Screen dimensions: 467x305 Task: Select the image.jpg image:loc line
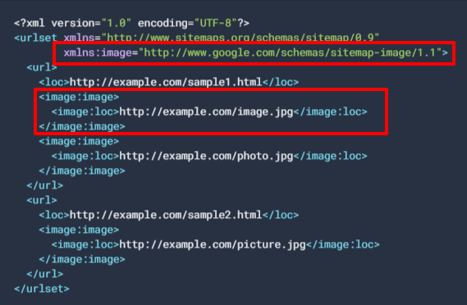coord(209,112)
